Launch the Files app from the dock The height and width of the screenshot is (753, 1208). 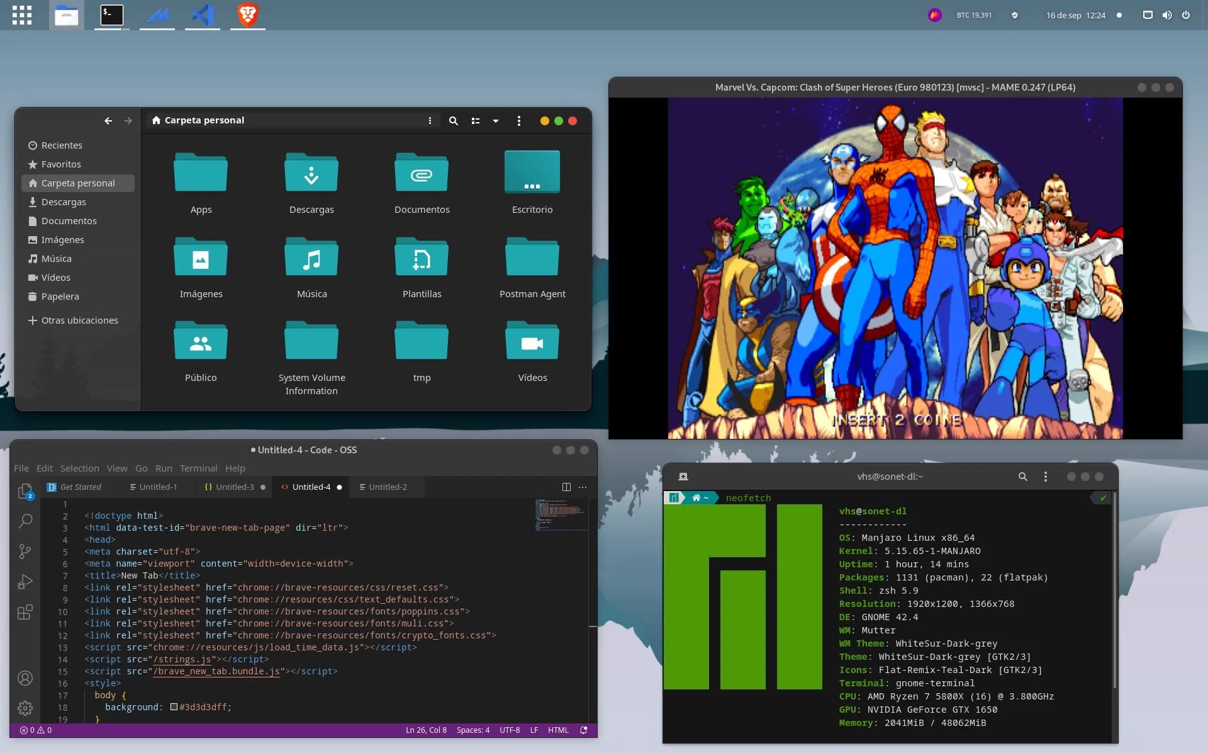click(67, 15)
